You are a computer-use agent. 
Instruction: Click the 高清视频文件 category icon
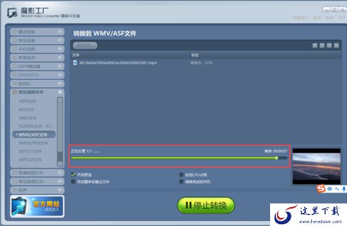point(14,173)
